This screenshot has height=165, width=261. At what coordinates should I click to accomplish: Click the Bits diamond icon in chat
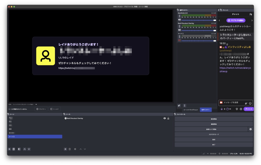coord(221,109)
